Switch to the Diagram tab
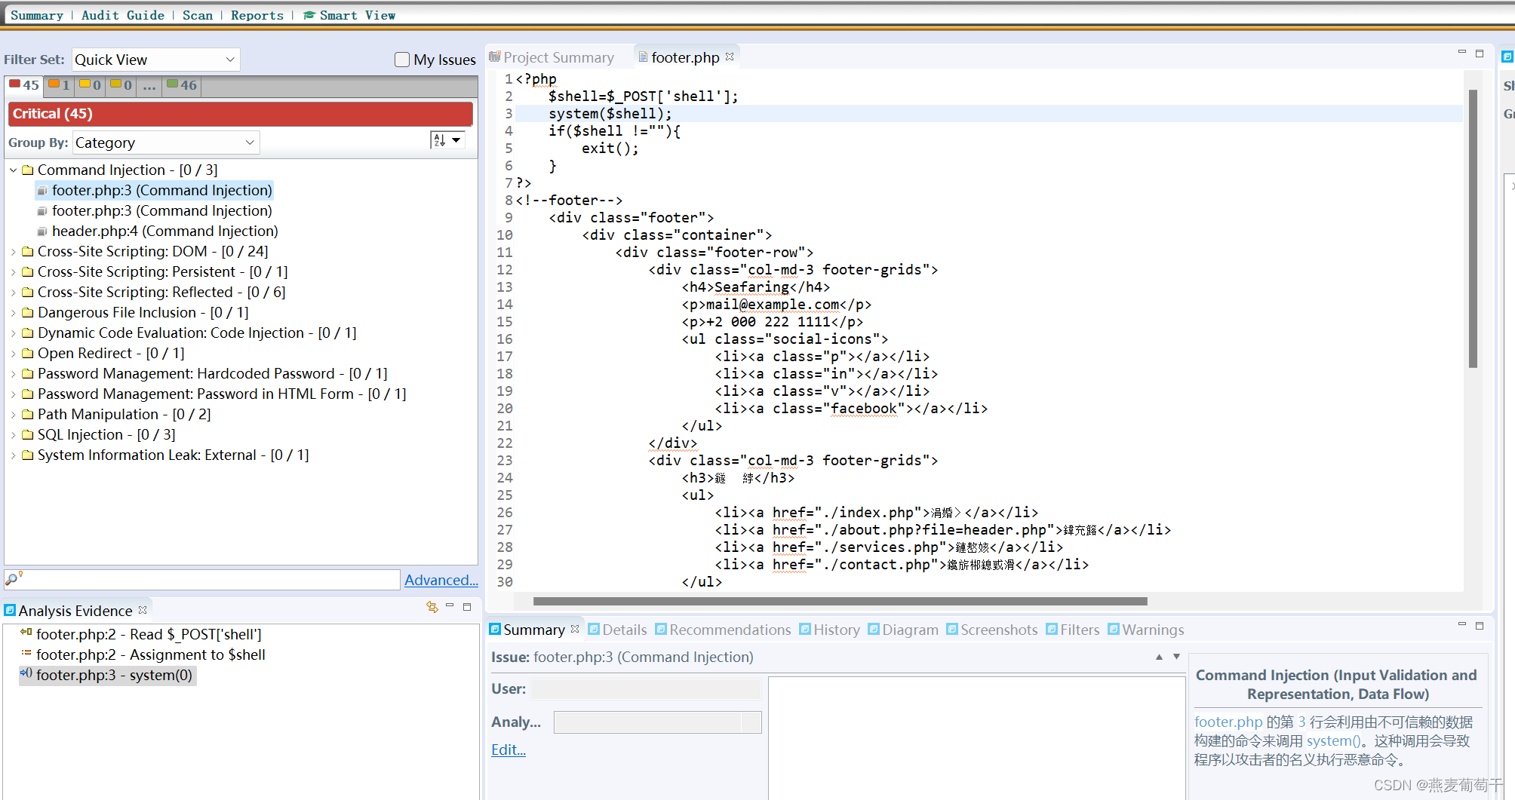 click(903, 630)
